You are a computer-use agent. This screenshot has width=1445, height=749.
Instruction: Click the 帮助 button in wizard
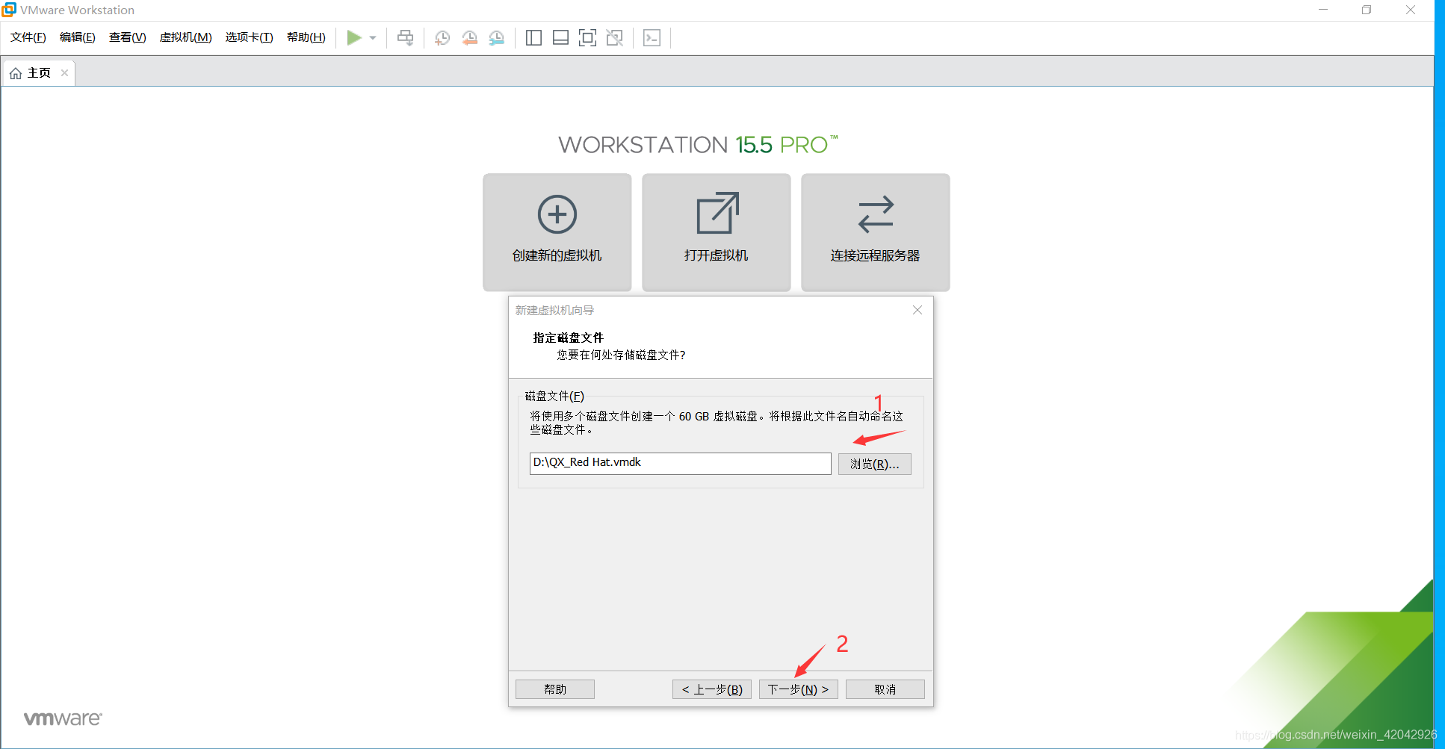coord(555,689)
